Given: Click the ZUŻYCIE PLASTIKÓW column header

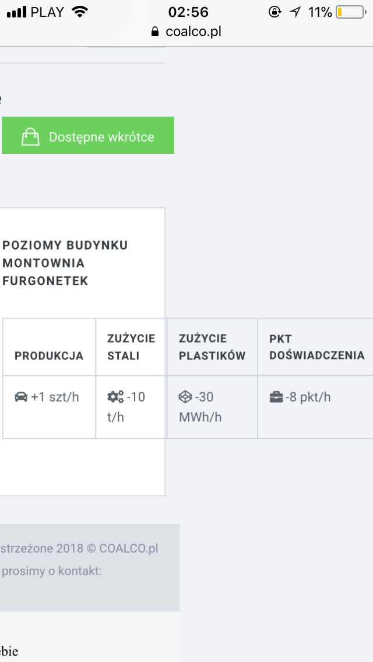Looking at the screenshot, I should click(212, 347).
